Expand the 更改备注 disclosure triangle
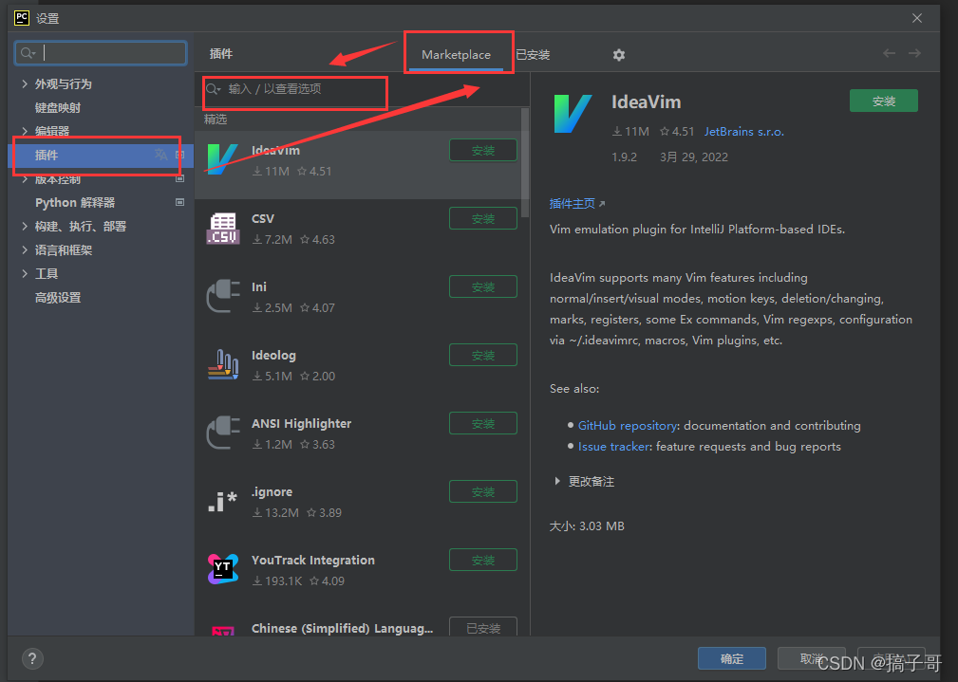Viewport: 958px width, 682px height. click(x=557, y=481)
